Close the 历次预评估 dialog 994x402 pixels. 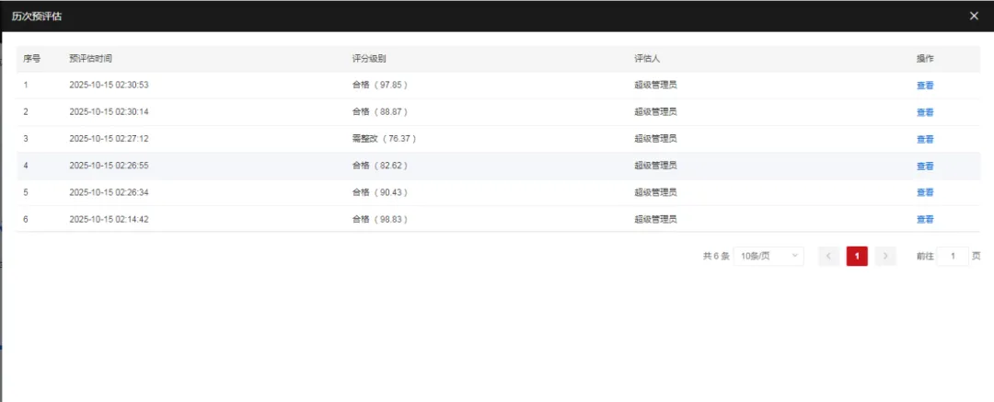[975, 16]
